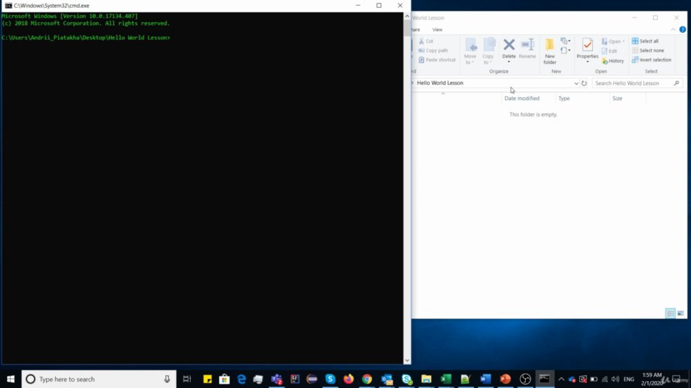Open Word from taskbar
The image size is (691, 388).
[x=486, y=379]
